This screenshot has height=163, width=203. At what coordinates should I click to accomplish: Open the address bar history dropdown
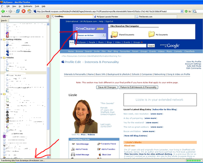coord(182,11)
